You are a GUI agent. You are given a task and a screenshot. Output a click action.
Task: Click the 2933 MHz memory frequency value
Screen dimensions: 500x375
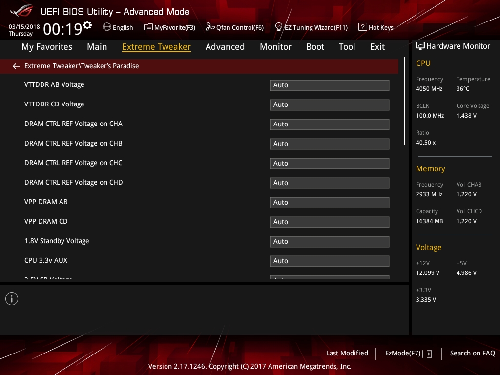(429, 194)
